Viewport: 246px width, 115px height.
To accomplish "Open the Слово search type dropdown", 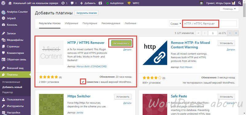I will (x=175, y=24).
